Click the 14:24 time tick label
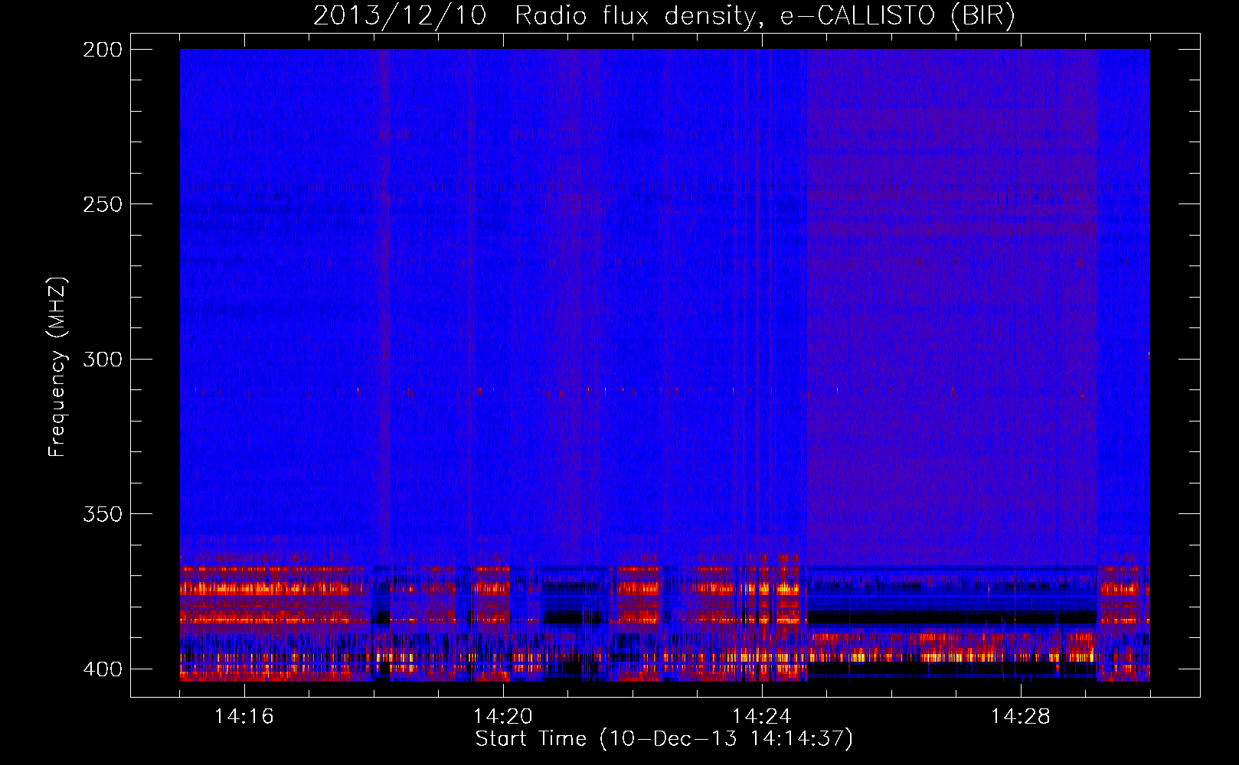1239x765 pixels. pos(762,717)
